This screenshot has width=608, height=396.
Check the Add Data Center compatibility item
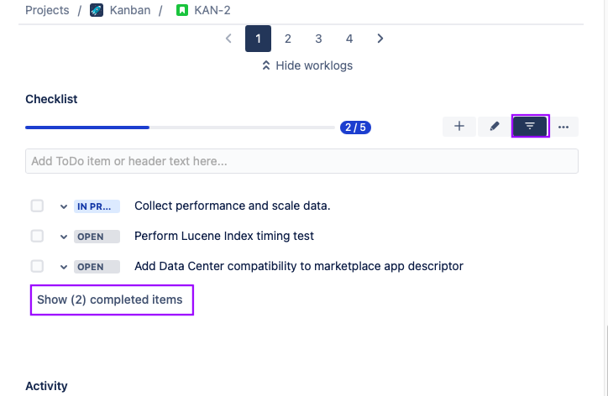[37, 267]
